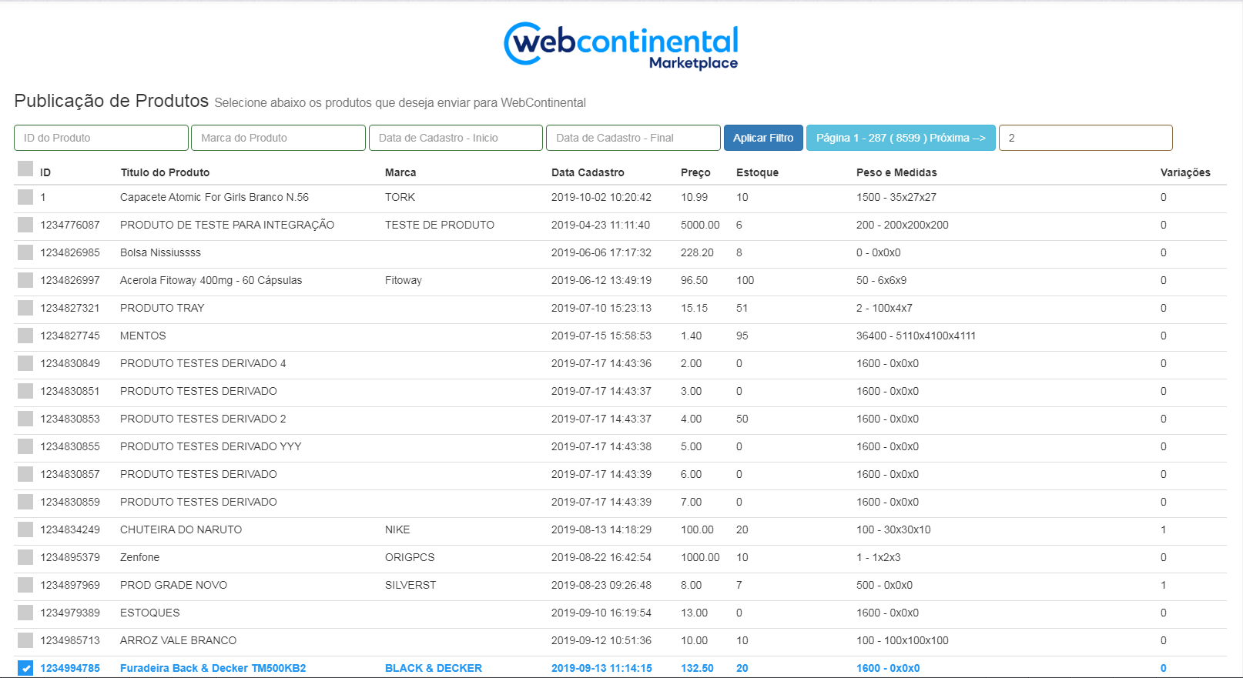Click measurements 200 - 200x200x200
This screenshot has width=1243, height=678.
tap(903, 225)
